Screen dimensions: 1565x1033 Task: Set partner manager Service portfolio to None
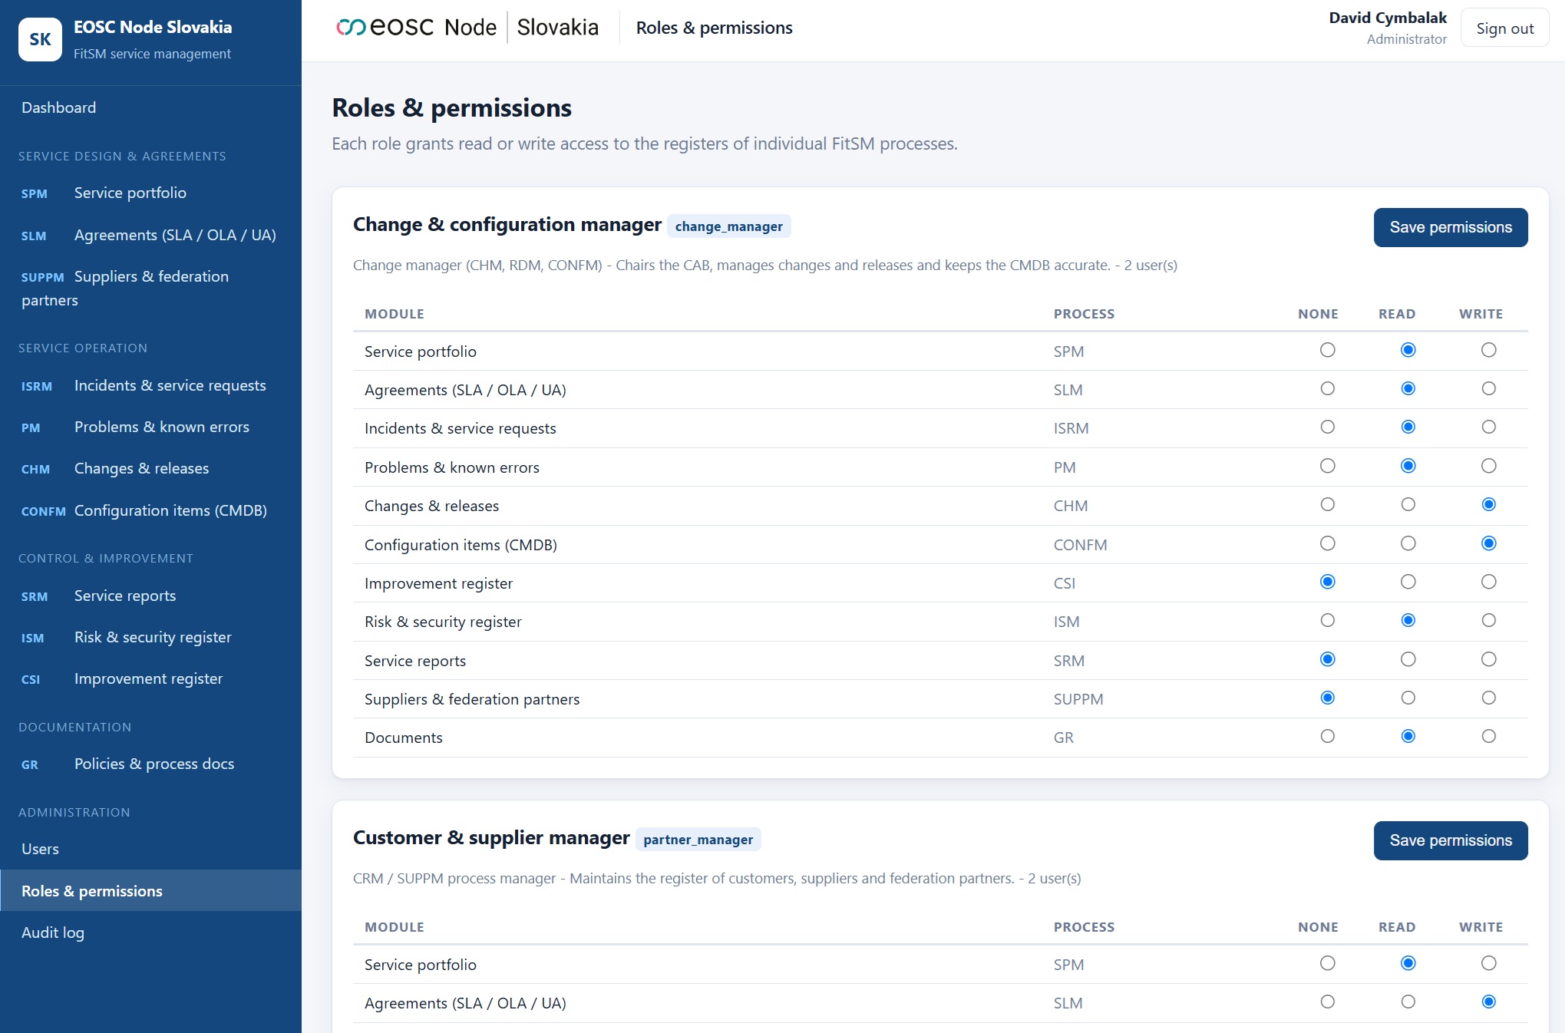1327,963
